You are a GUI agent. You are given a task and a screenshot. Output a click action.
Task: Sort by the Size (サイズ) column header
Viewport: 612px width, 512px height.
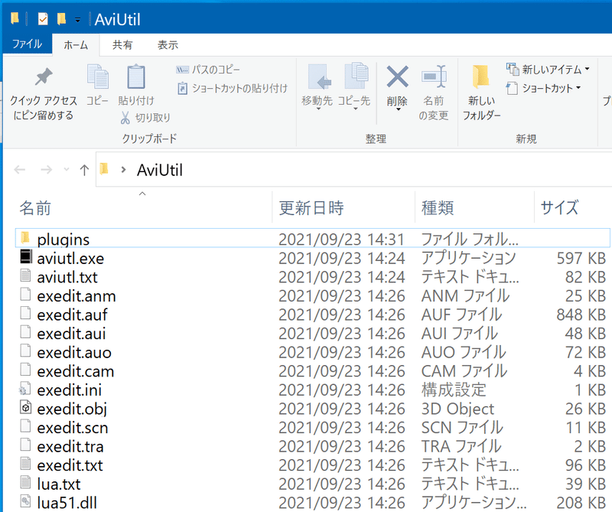[x=559, y=207]
